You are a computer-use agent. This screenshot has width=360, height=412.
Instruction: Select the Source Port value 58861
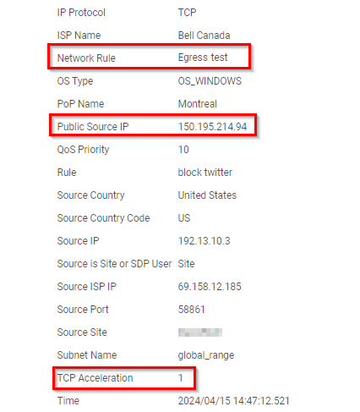[191, 310]
